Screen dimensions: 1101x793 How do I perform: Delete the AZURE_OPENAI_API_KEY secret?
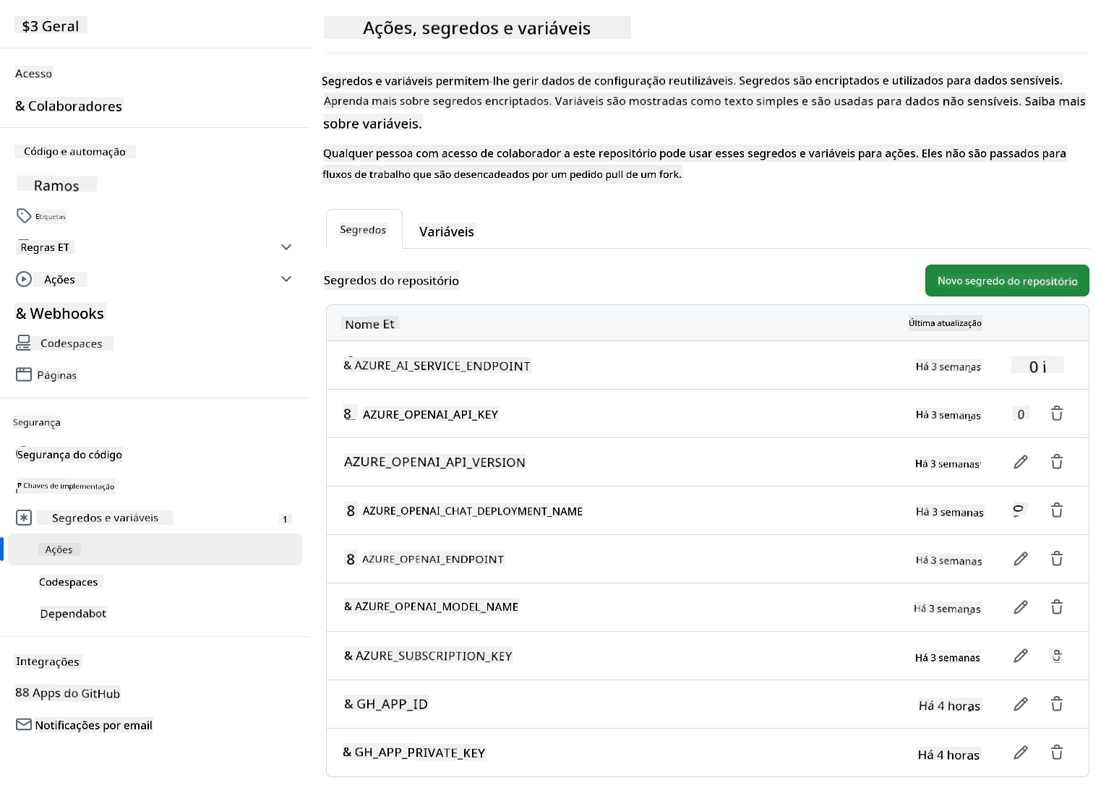click(x=1057, y=413)
